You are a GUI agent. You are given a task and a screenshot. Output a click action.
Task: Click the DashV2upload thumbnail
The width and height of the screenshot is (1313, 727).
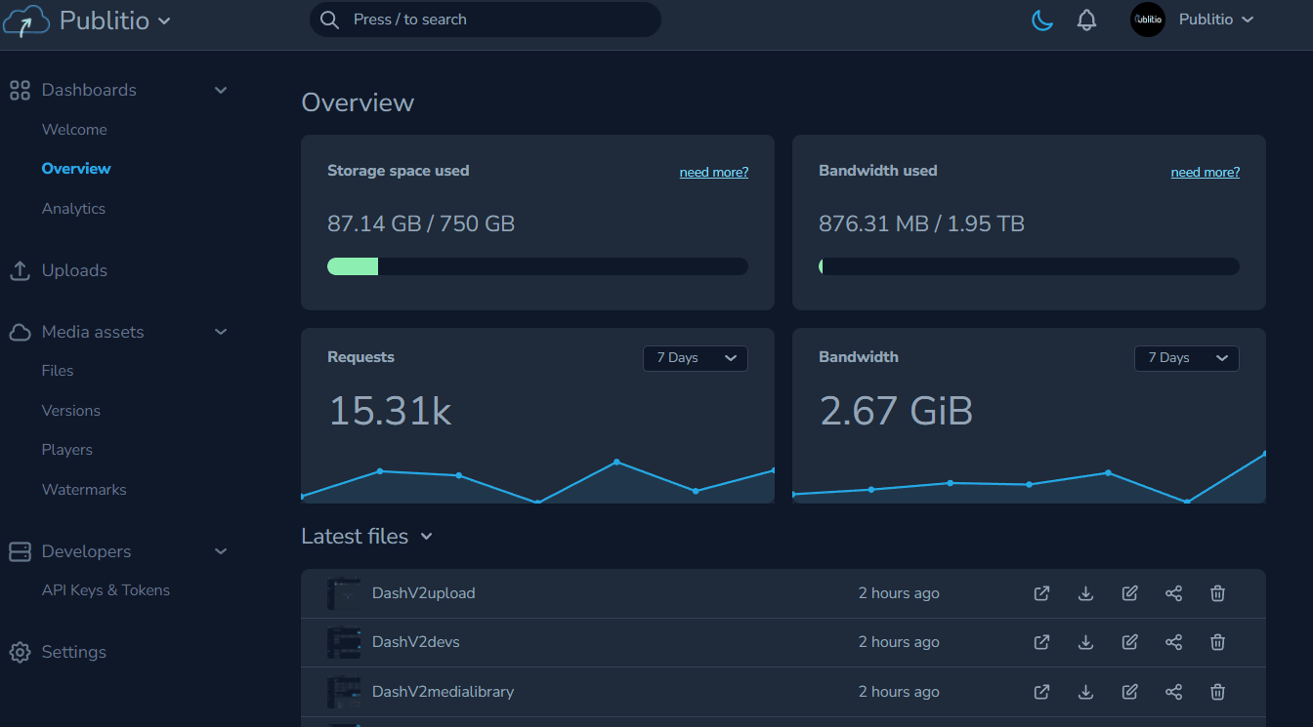[344, 593]
